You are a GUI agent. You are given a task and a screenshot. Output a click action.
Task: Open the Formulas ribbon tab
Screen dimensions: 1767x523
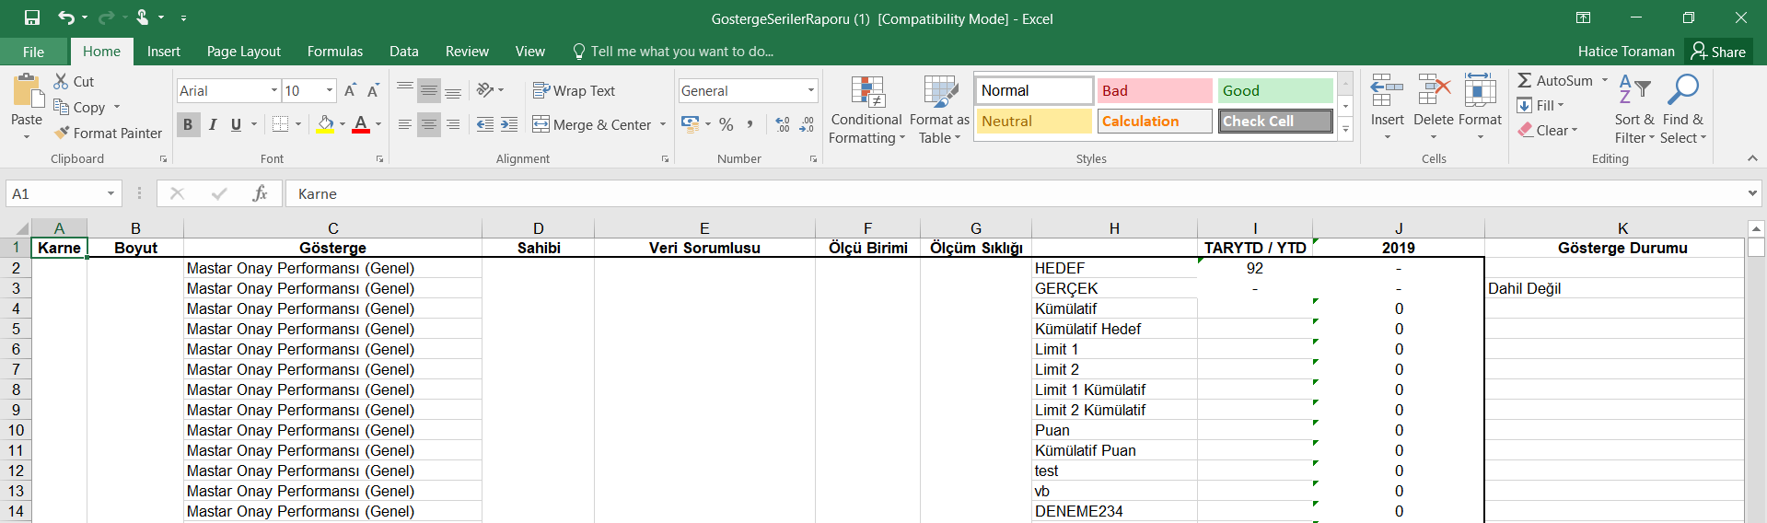(334, 52)
